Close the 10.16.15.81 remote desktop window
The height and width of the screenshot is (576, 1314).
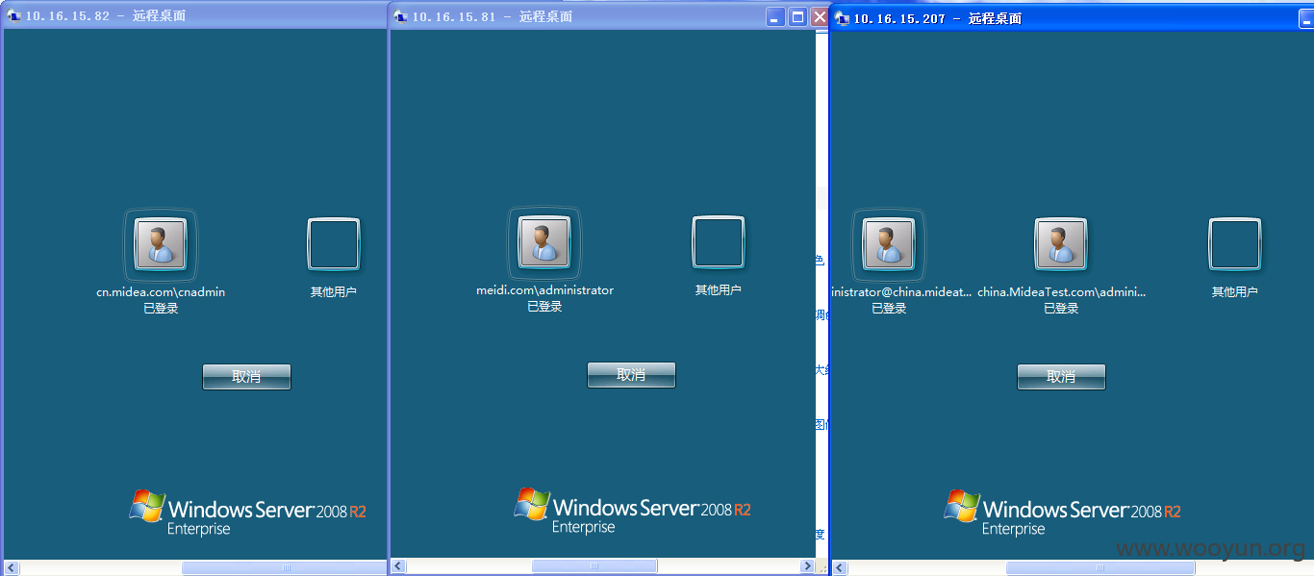tap(820, 17)
